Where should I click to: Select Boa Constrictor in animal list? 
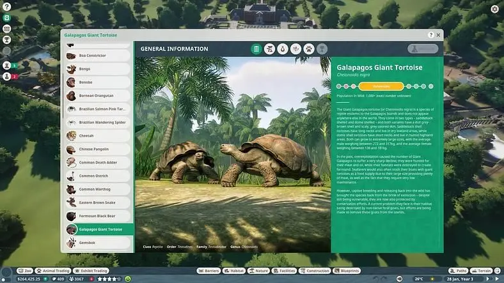[98, 56]
